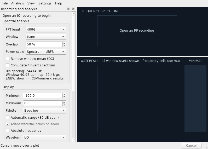Click the empty waterfall plot area

click(x=137, y=99)
